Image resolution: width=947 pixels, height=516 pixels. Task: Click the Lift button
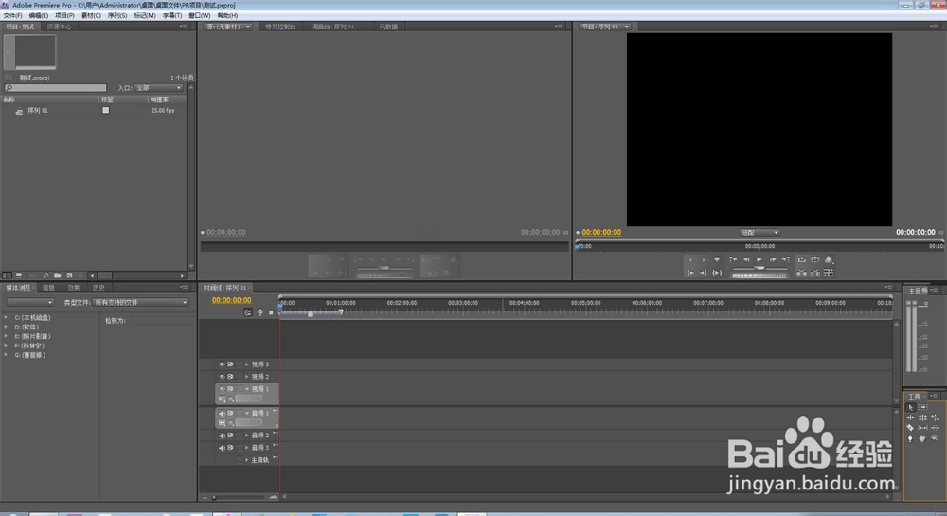pos(801,273)
